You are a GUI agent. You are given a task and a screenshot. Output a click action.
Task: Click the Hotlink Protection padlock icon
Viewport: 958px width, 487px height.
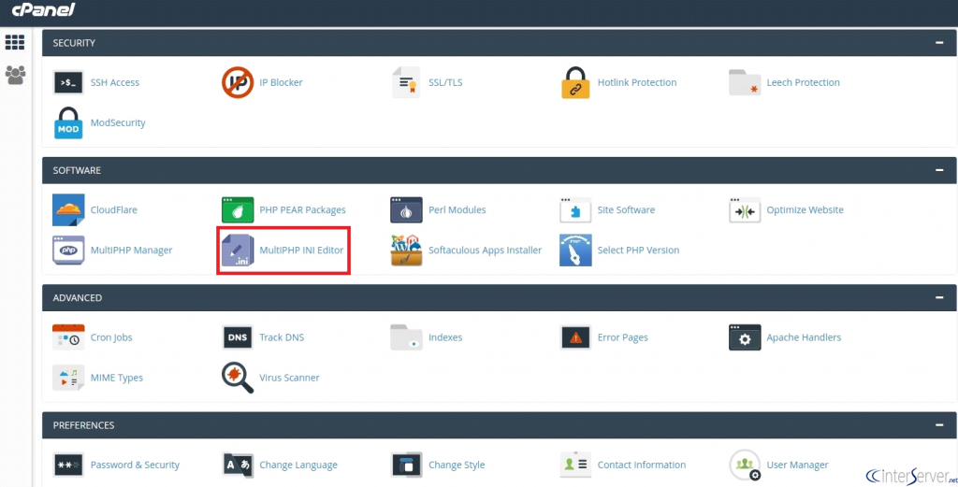[x=575, y=82]
